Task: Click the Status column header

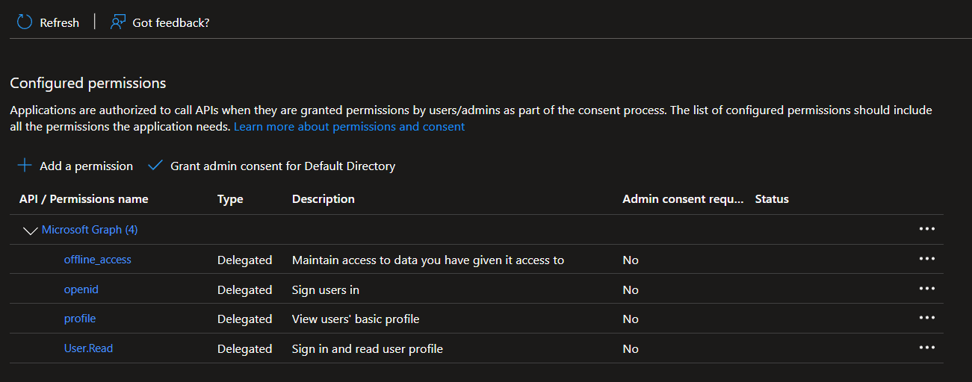Action: (x=772, y=199)
